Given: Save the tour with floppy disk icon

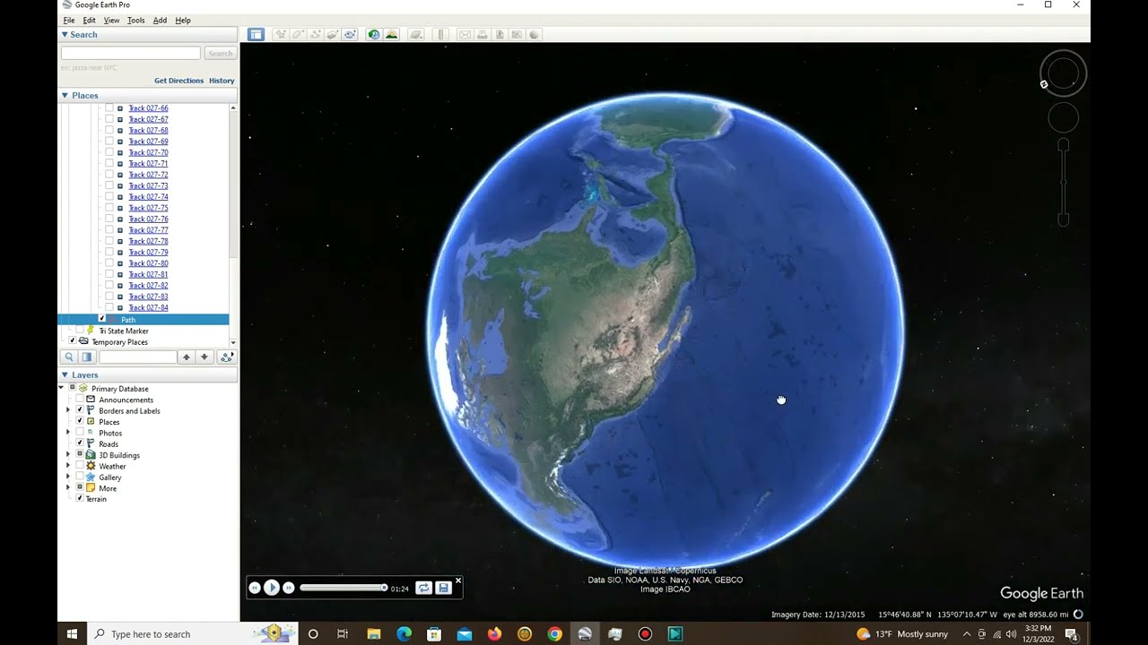Looking at the screenshot, I should pos(443,588).
